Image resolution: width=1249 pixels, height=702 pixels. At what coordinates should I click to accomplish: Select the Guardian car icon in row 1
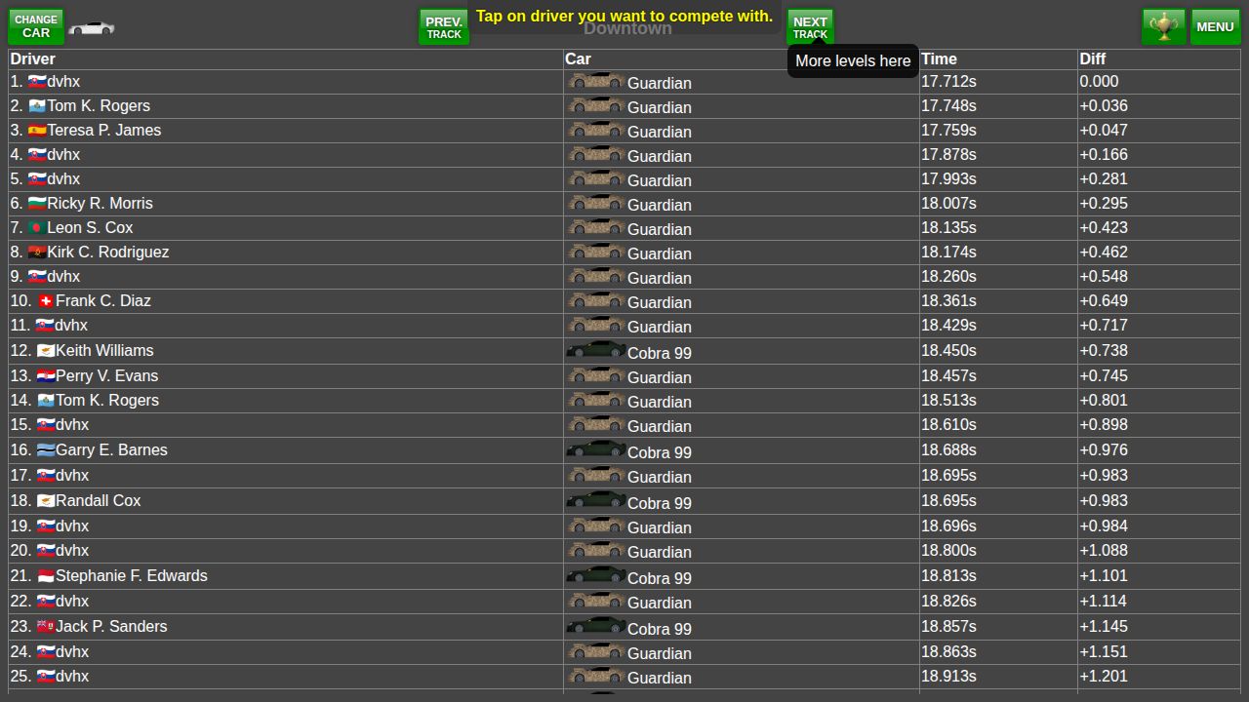click(595, 81)
